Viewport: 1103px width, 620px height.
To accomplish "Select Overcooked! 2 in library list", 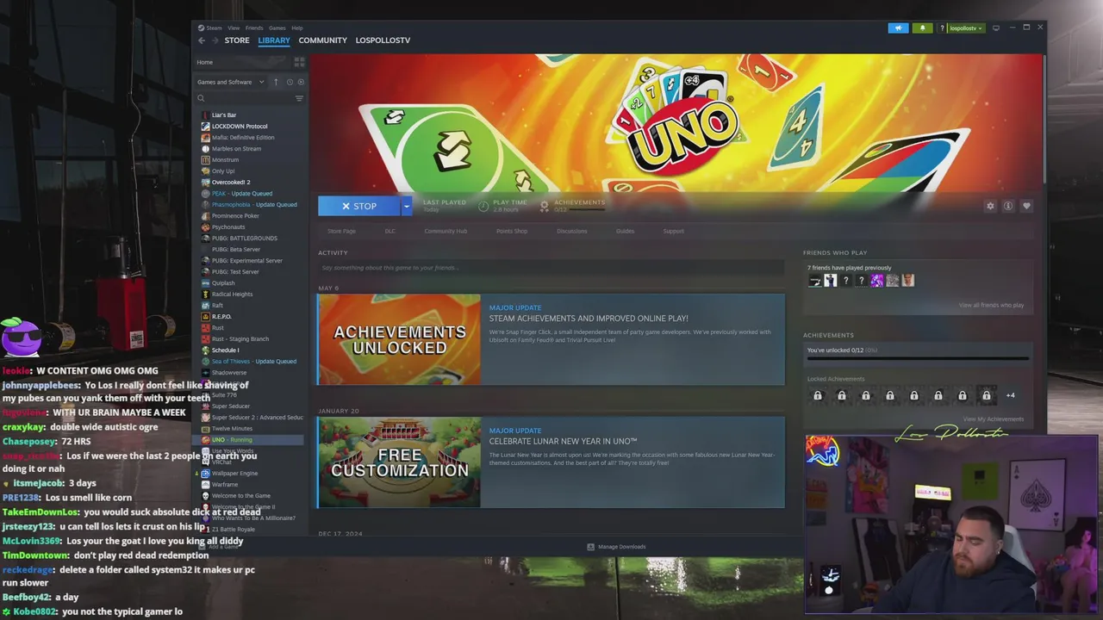I will point(231,182).
